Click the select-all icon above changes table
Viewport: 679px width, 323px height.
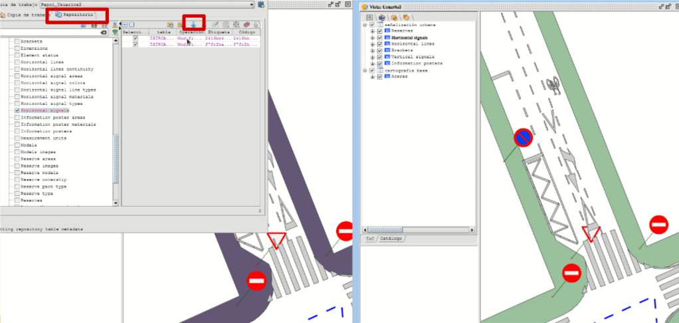[125, 25]
